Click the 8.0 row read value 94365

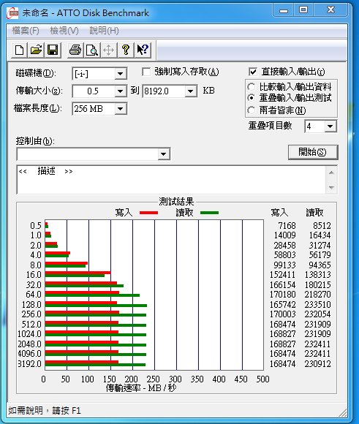pos(320,265)
